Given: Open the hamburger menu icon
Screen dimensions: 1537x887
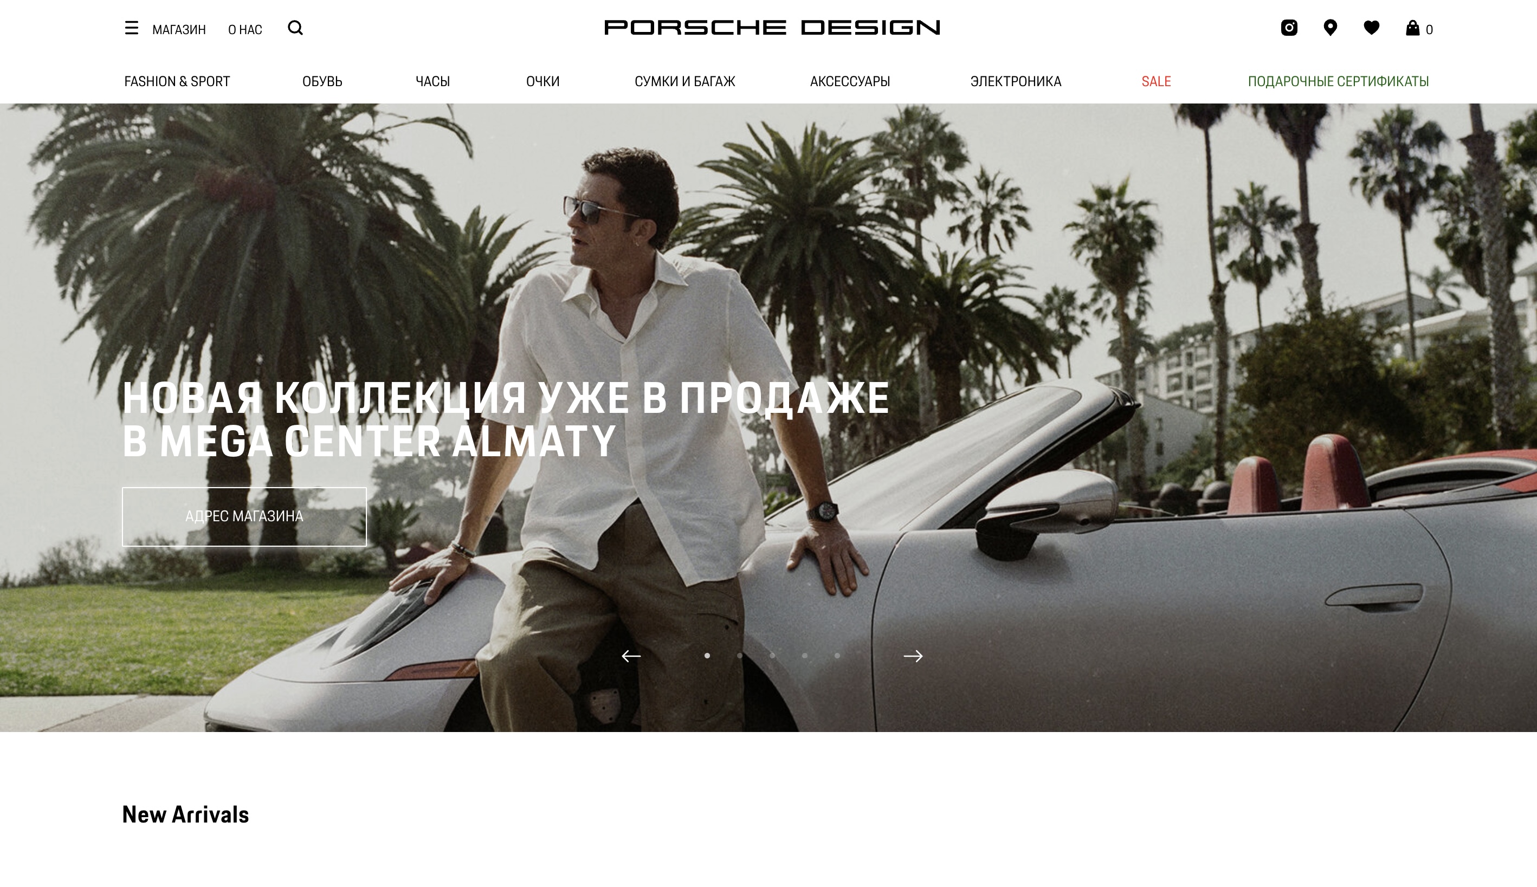Looking at the screenshot, I should click(x=132, y=28).
